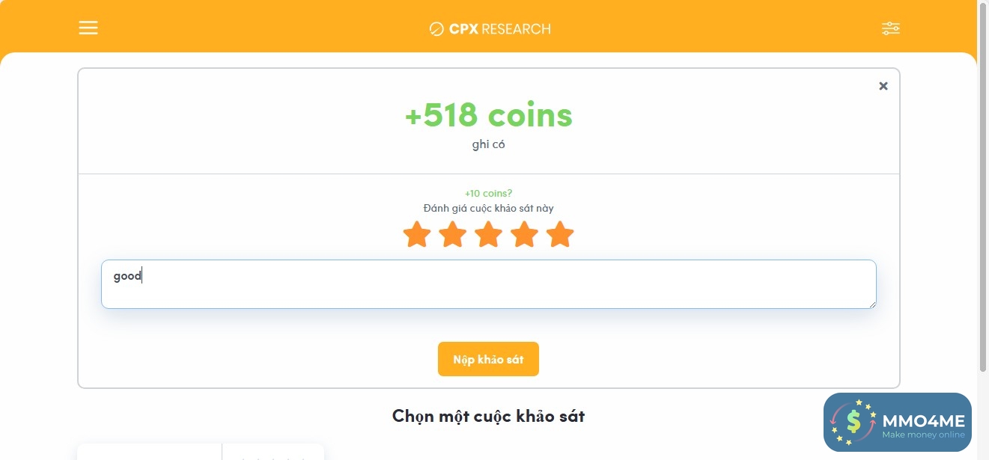Click the page vertical scrollbar thumb
This screenshot has height=460, width=989.
(983, 187)
